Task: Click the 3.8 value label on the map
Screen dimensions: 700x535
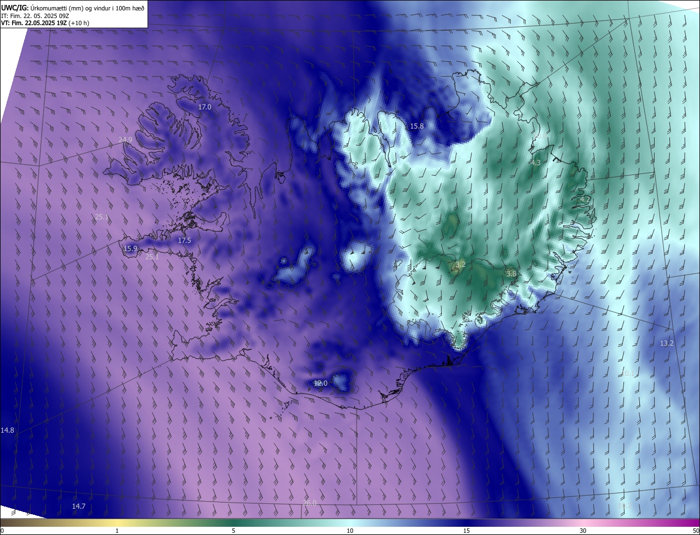Action: pyautogui.click(x=511, y=274)
